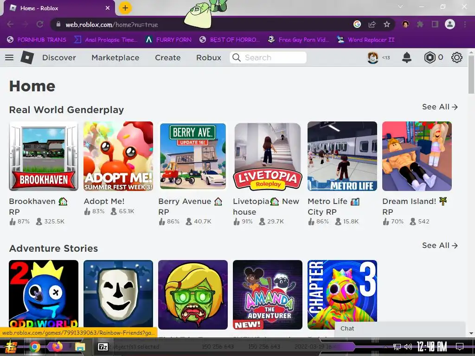Image resolution: width=475 pixels, height=356 pixels.
Task: Reload the page with the refresh icon
Action: coord(40,24)
